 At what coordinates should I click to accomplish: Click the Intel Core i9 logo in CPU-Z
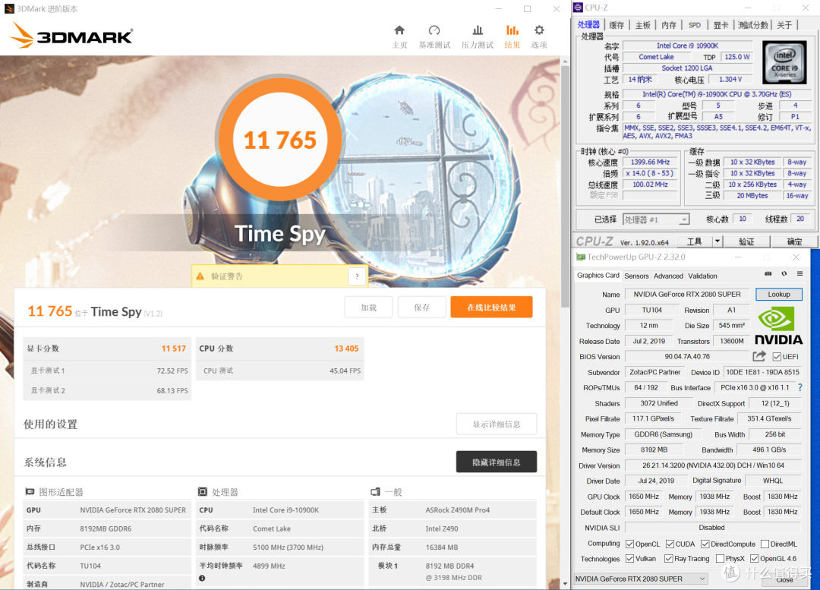(x=784, y=63)
